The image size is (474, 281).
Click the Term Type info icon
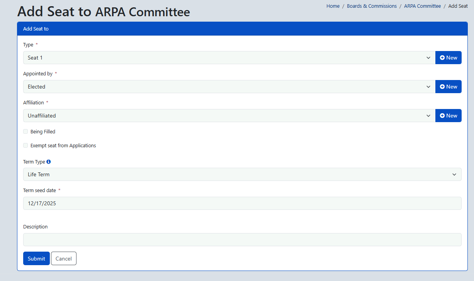(49, 162)
